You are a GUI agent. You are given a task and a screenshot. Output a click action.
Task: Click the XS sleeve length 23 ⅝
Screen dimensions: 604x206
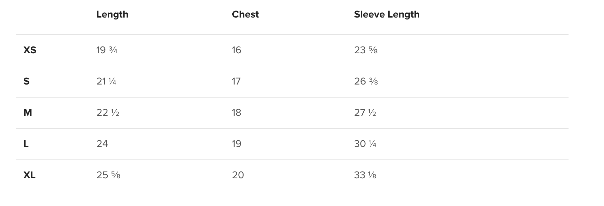366,50
